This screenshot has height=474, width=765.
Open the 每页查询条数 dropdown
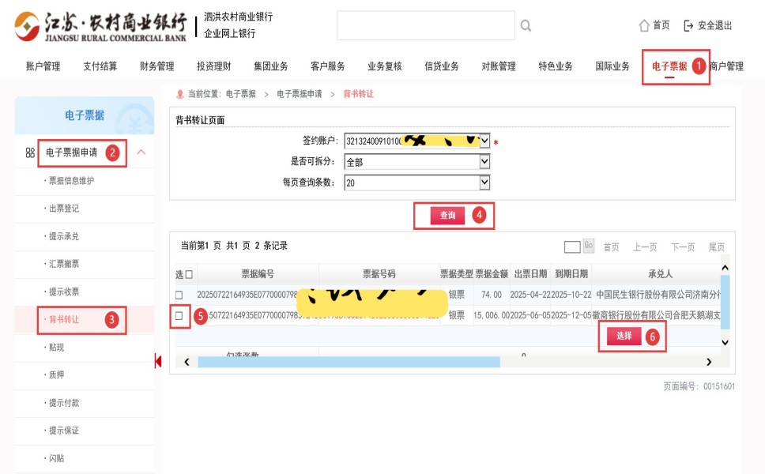[x=484, y=182]
